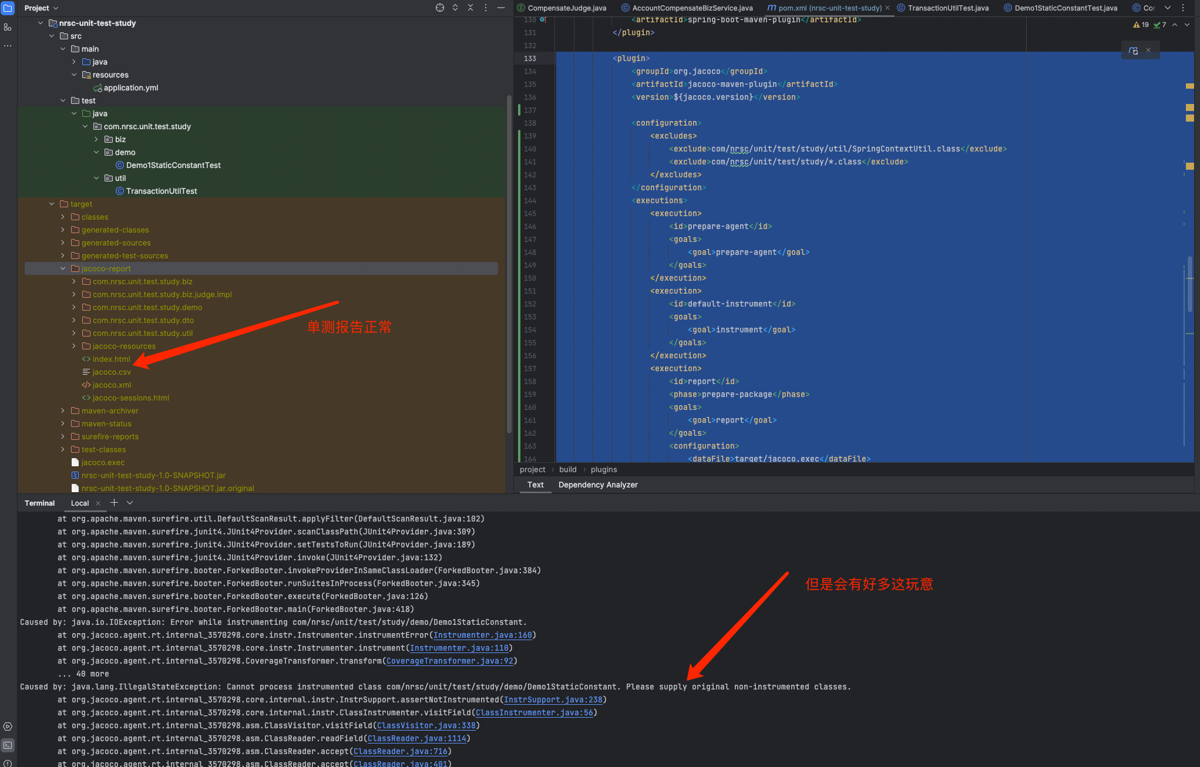Expand the surefire-reports folder
This screenshot has height=767, width=1200.
[x=63, y=436]
